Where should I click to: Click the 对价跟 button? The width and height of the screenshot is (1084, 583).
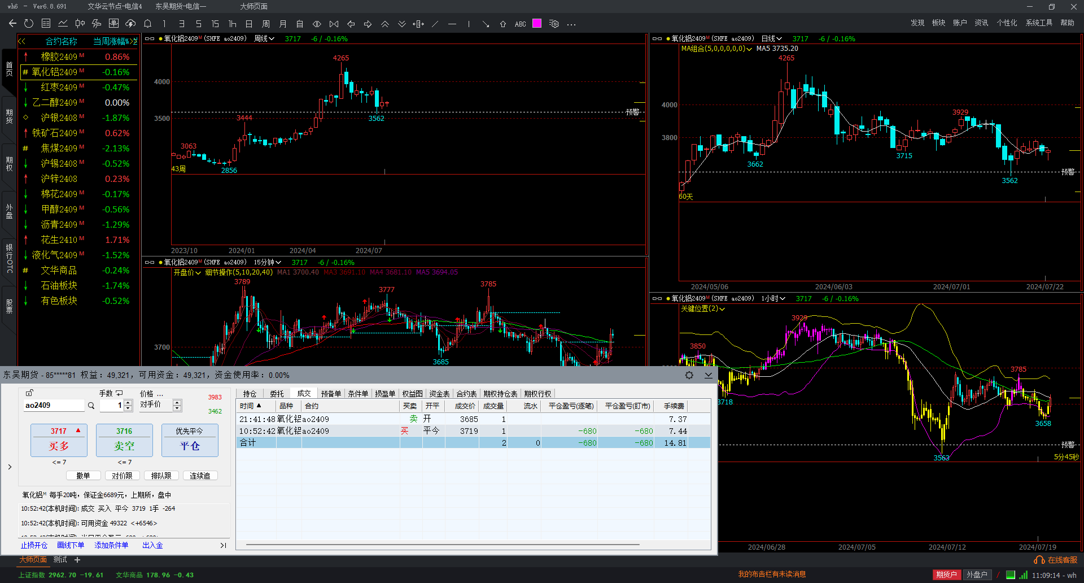click(x=122, y=476)
